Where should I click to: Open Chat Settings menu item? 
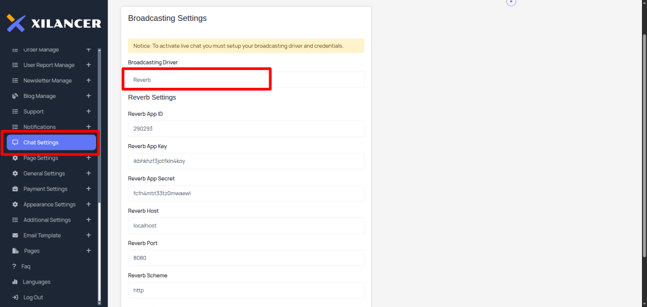click(51, 142)
